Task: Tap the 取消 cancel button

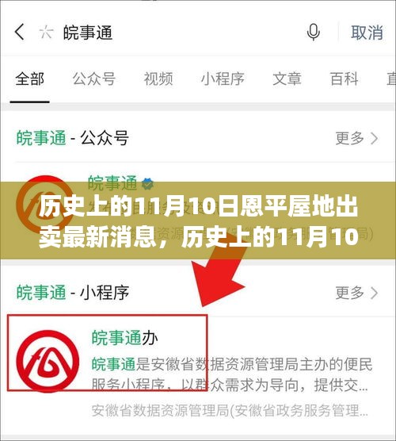Action: 367,32
